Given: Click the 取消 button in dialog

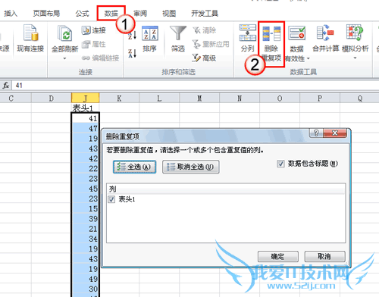Looking at the screenshot, I should [324, 257].
